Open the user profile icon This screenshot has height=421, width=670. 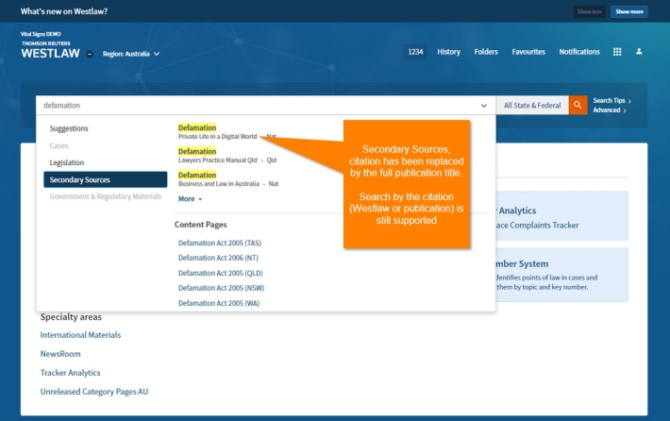tap(639, 51)
